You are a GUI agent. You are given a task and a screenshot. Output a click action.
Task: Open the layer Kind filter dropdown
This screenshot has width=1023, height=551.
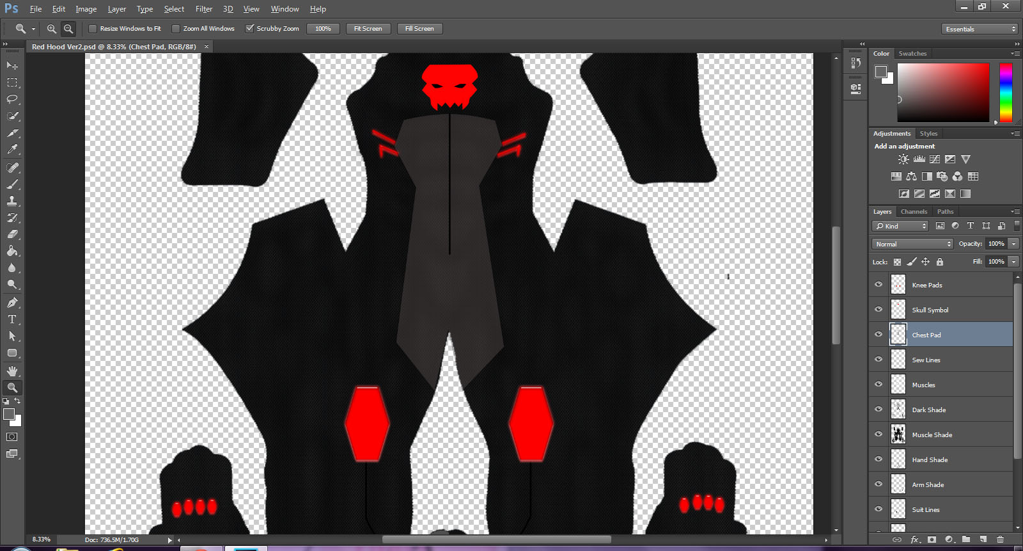(900, 226)
